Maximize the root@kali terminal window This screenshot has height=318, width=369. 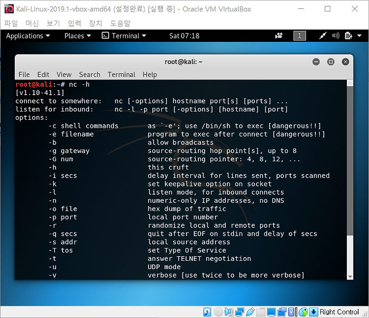coord(331,62)
